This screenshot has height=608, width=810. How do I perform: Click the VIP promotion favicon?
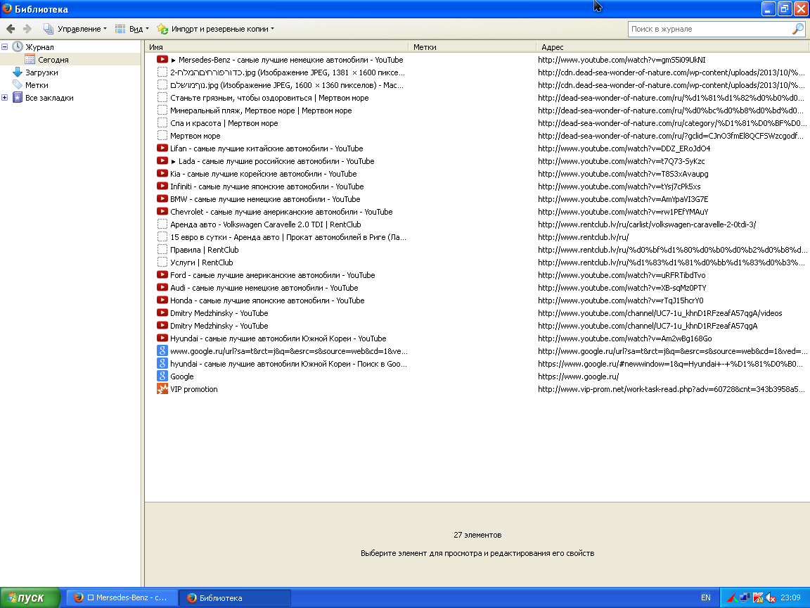pos(162,388)
